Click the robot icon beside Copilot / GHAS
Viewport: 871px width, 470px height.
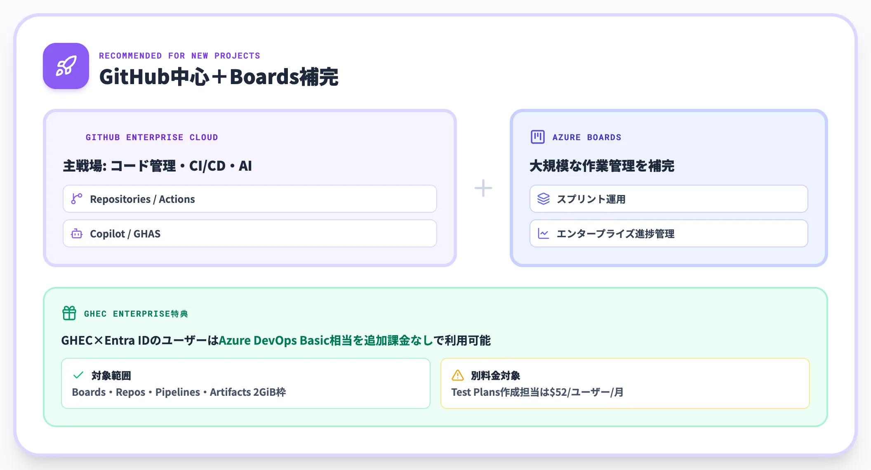click(77, 233)
